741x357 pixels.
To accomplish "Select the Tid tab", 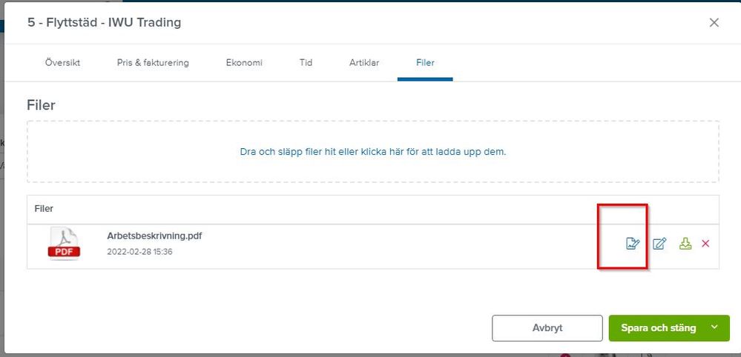I will (x=306, y=63).
